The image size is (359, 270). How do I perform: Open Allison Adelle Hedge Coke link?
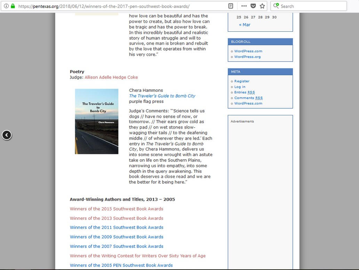point(111,77)
